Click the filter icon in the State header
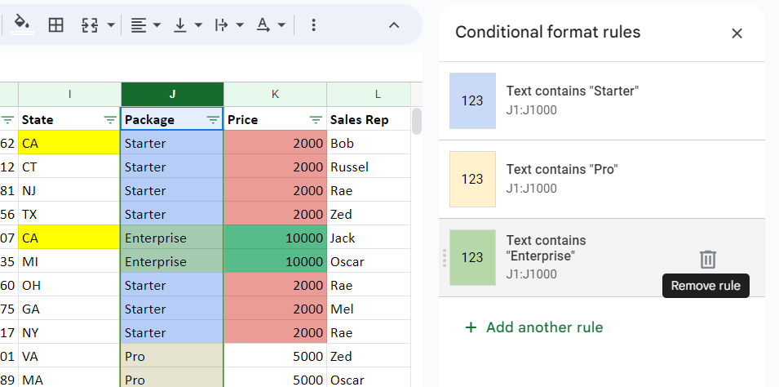The height and width of the screenshot is (387, 779). [110, 120]
